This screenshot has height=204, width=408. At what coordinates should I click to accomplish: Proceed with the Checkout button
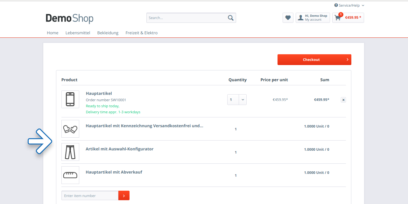[314, 60]
